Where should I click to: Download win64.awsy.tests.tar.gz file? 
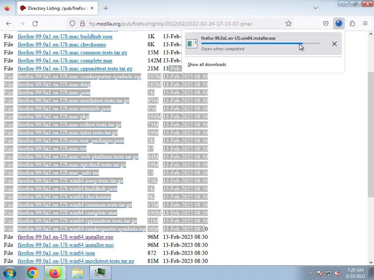click(x=70, y=181)
